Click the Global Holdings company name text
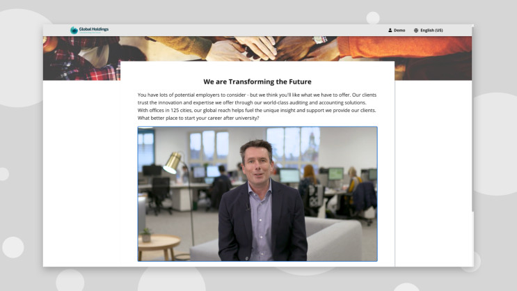Screen dimensions: 517x291 [x=94, y=29]
